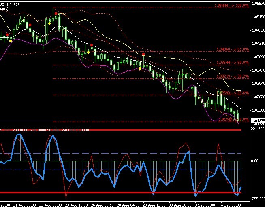Select the "3 Sep 00:00" time label
Image resolution: width=265 pixels, height=207 pixels.
tap(205, 205)
